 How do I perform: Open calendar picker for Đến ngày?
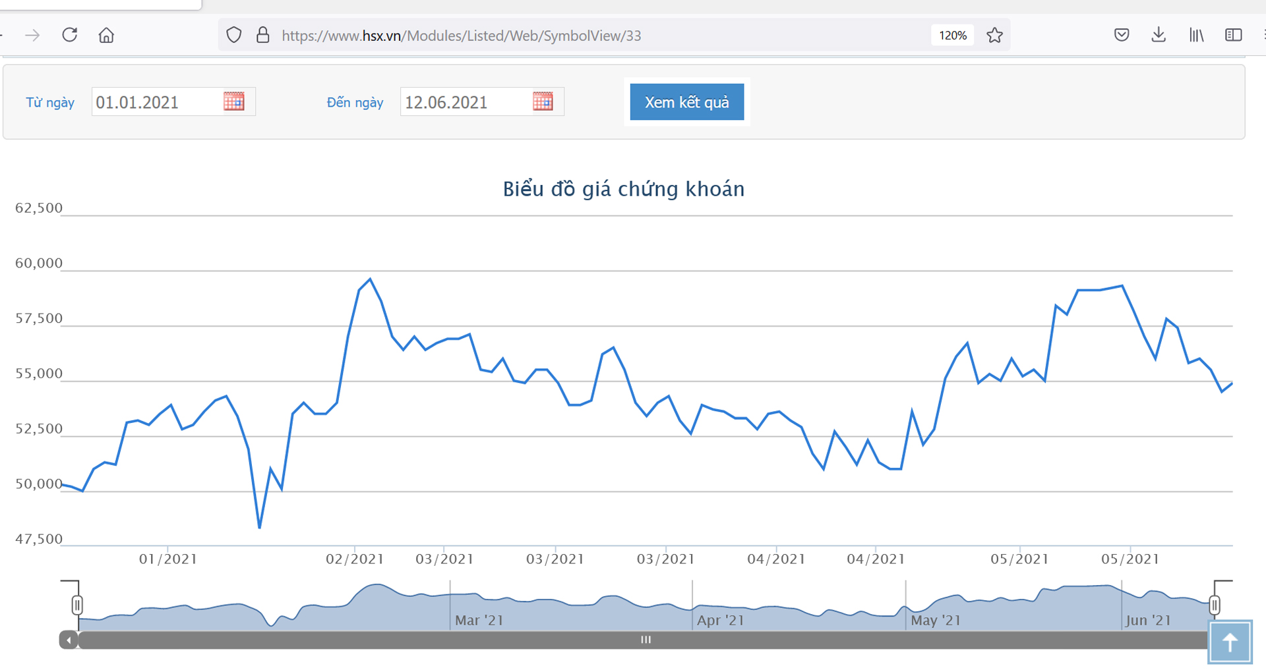point(543,101)
